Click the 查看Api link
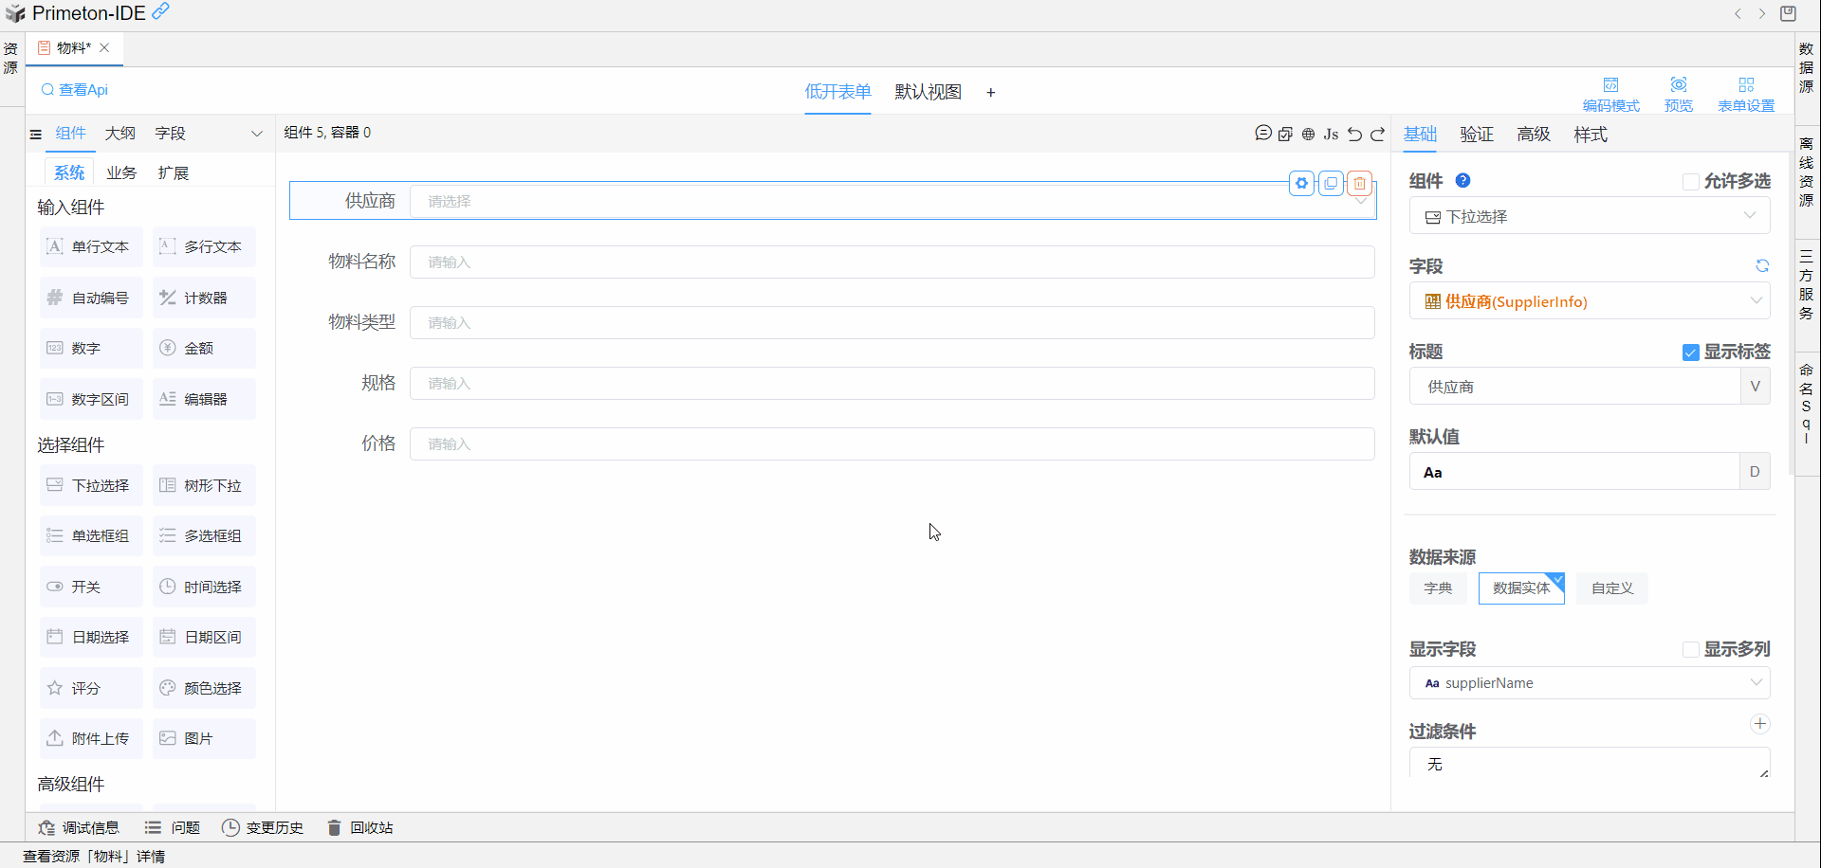The width and height of the screenshot is (1821, 868). tap(75, 90)
